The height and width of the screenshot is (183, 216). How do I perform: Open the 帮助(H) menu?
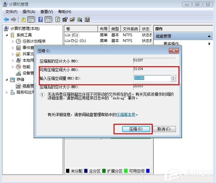[x=65, y=12]
